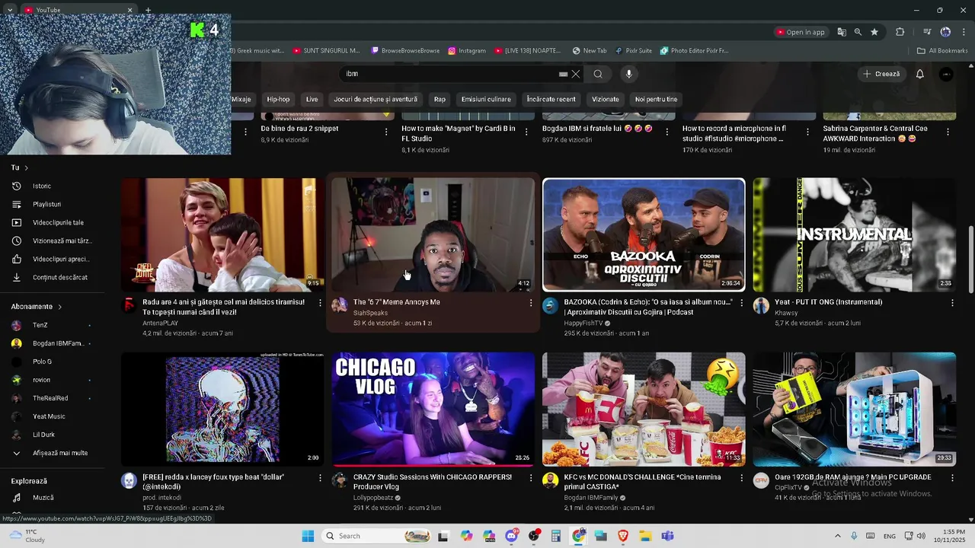Open HappyFishTV channel avatar
This screenshot has width=975, height=548.
click(550, 306)
